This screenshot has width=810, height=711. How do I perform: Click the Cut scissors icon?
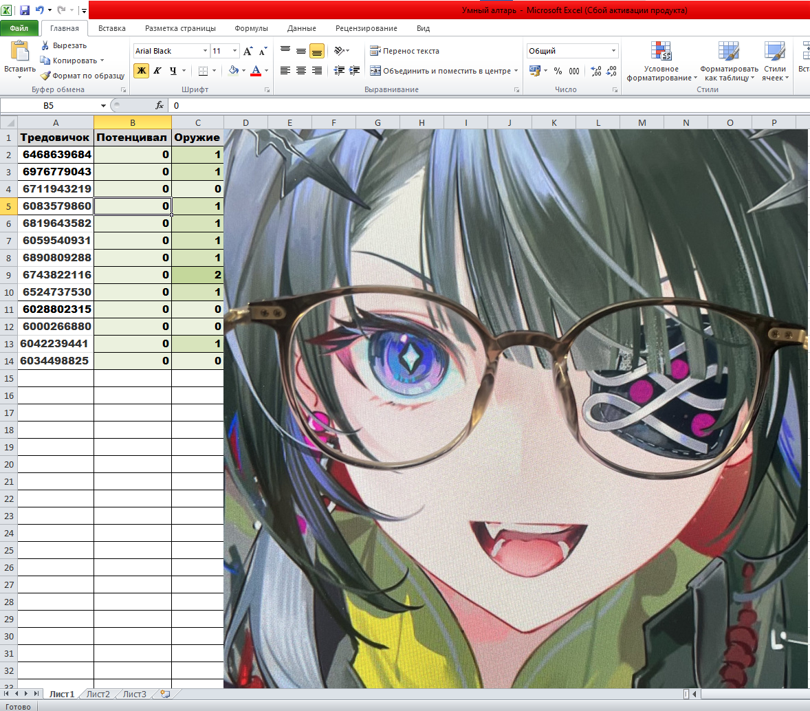45,45
